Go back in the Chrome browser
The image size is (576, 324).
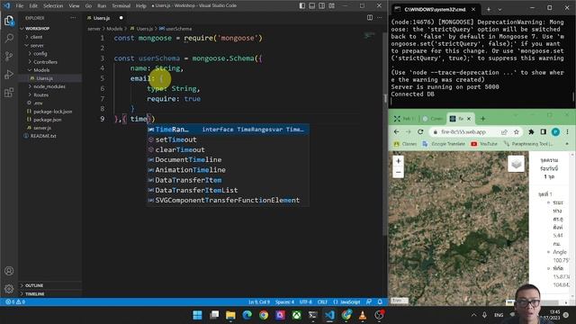click(x=396, y=132)
